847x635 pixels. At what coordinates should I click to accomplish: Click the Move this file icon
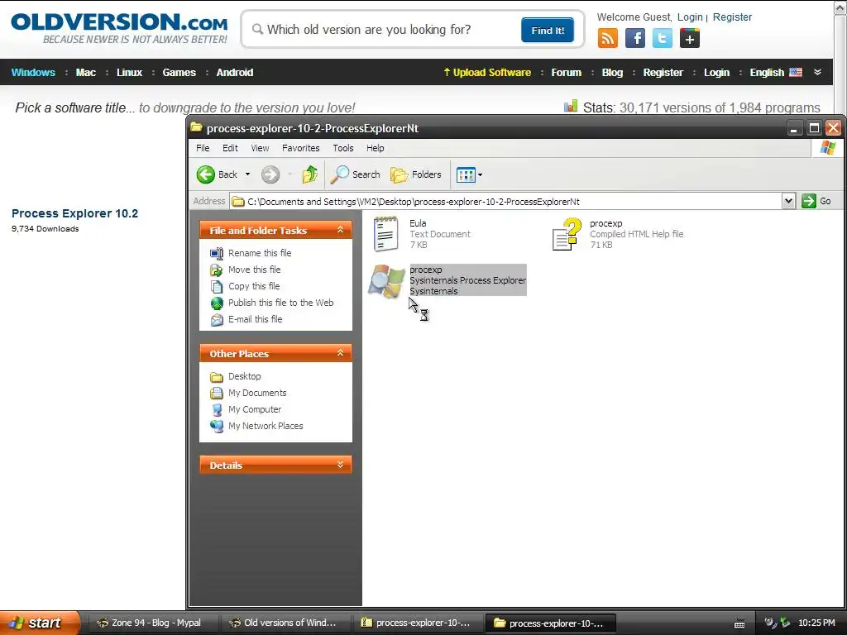pyautogui.click(x=217, y=270)
